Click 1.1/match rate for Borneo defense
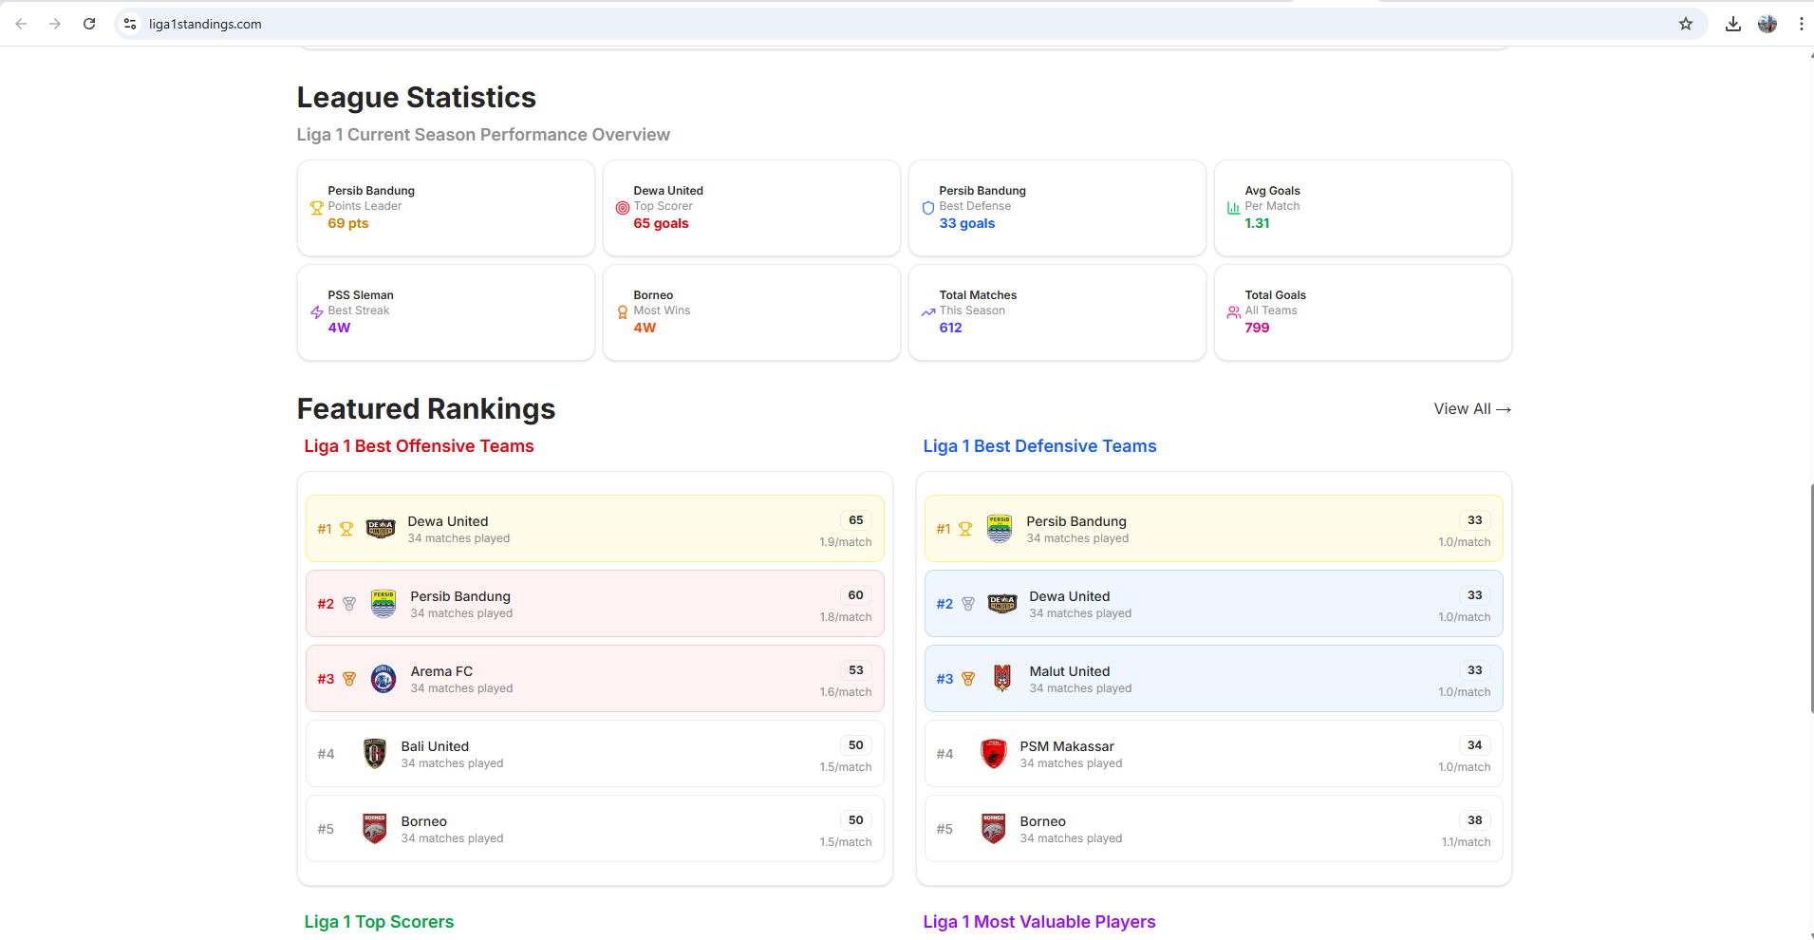This screenshot has width=1814, height=940. [x=1467, y=842]
